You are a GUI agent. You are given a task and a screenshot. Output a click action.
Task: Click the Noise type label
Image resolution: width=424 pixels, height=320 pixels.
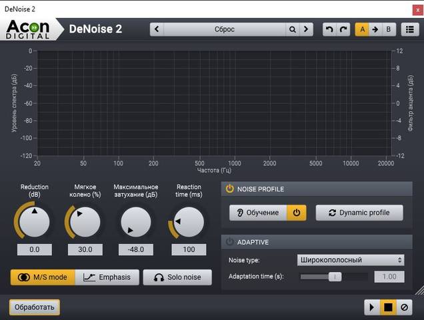click(x=244, y=260)
